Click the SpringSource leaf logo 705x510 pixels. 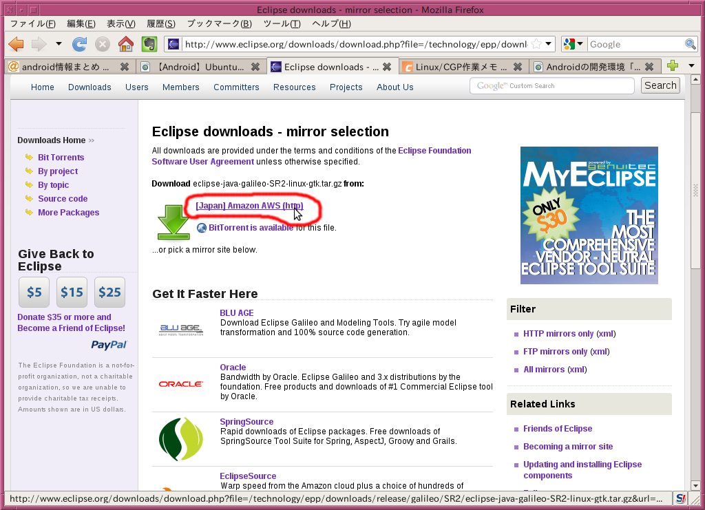pyautogui.click(x=181, y=438)
